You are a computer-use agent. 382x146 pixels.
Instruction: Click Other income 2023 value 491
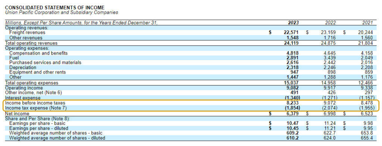click(x=295, y=93)
